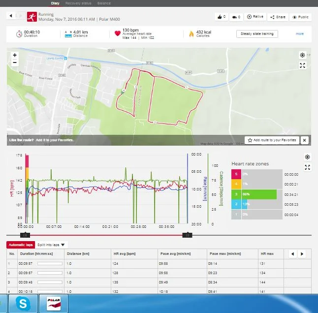Open the Split into laps dropdown
The height and width of the screenshot is (313, 318).
point(51,245)
